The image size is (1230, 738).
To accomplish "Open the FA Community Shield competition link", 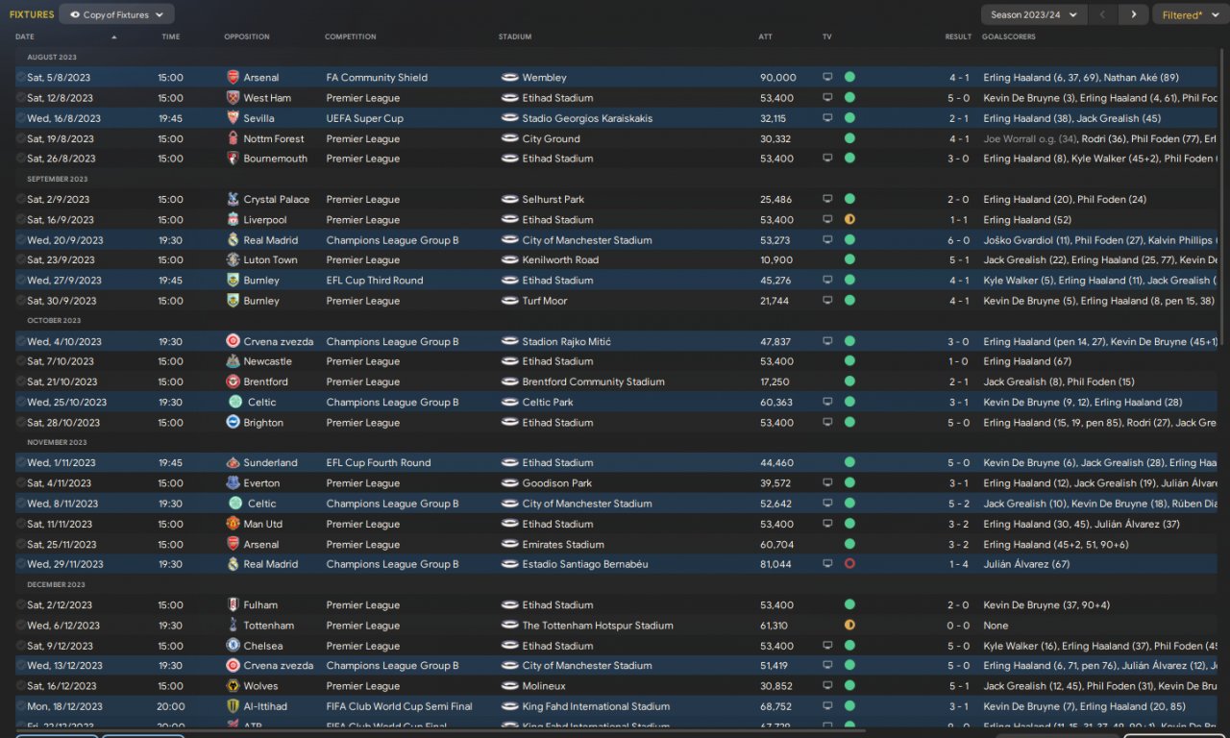I will [x=377, y=78].
